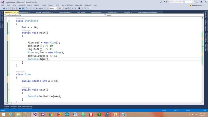Click the bookmark toggle icon in toolbar
The width and height of the screenshot is (208, 117).
coord(79,8)
